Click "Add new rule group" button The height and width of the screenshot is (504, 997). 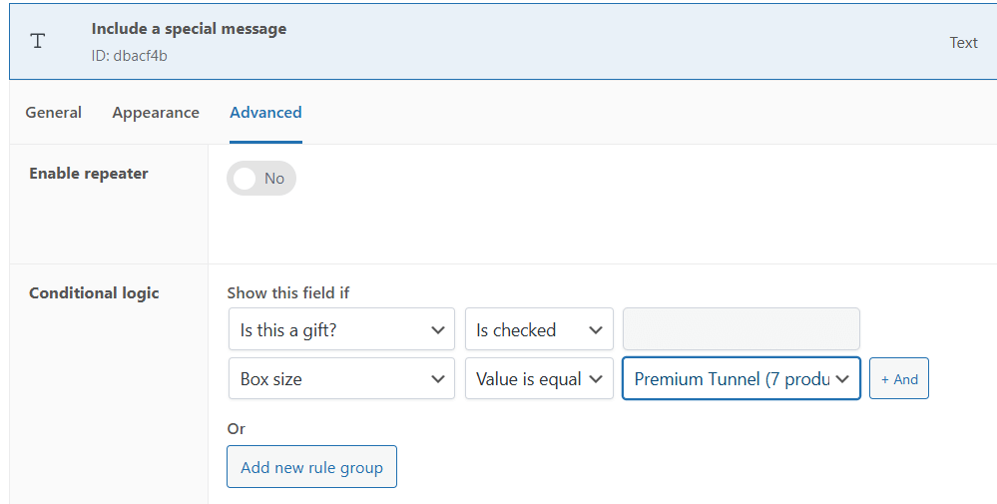pos(311,467)
